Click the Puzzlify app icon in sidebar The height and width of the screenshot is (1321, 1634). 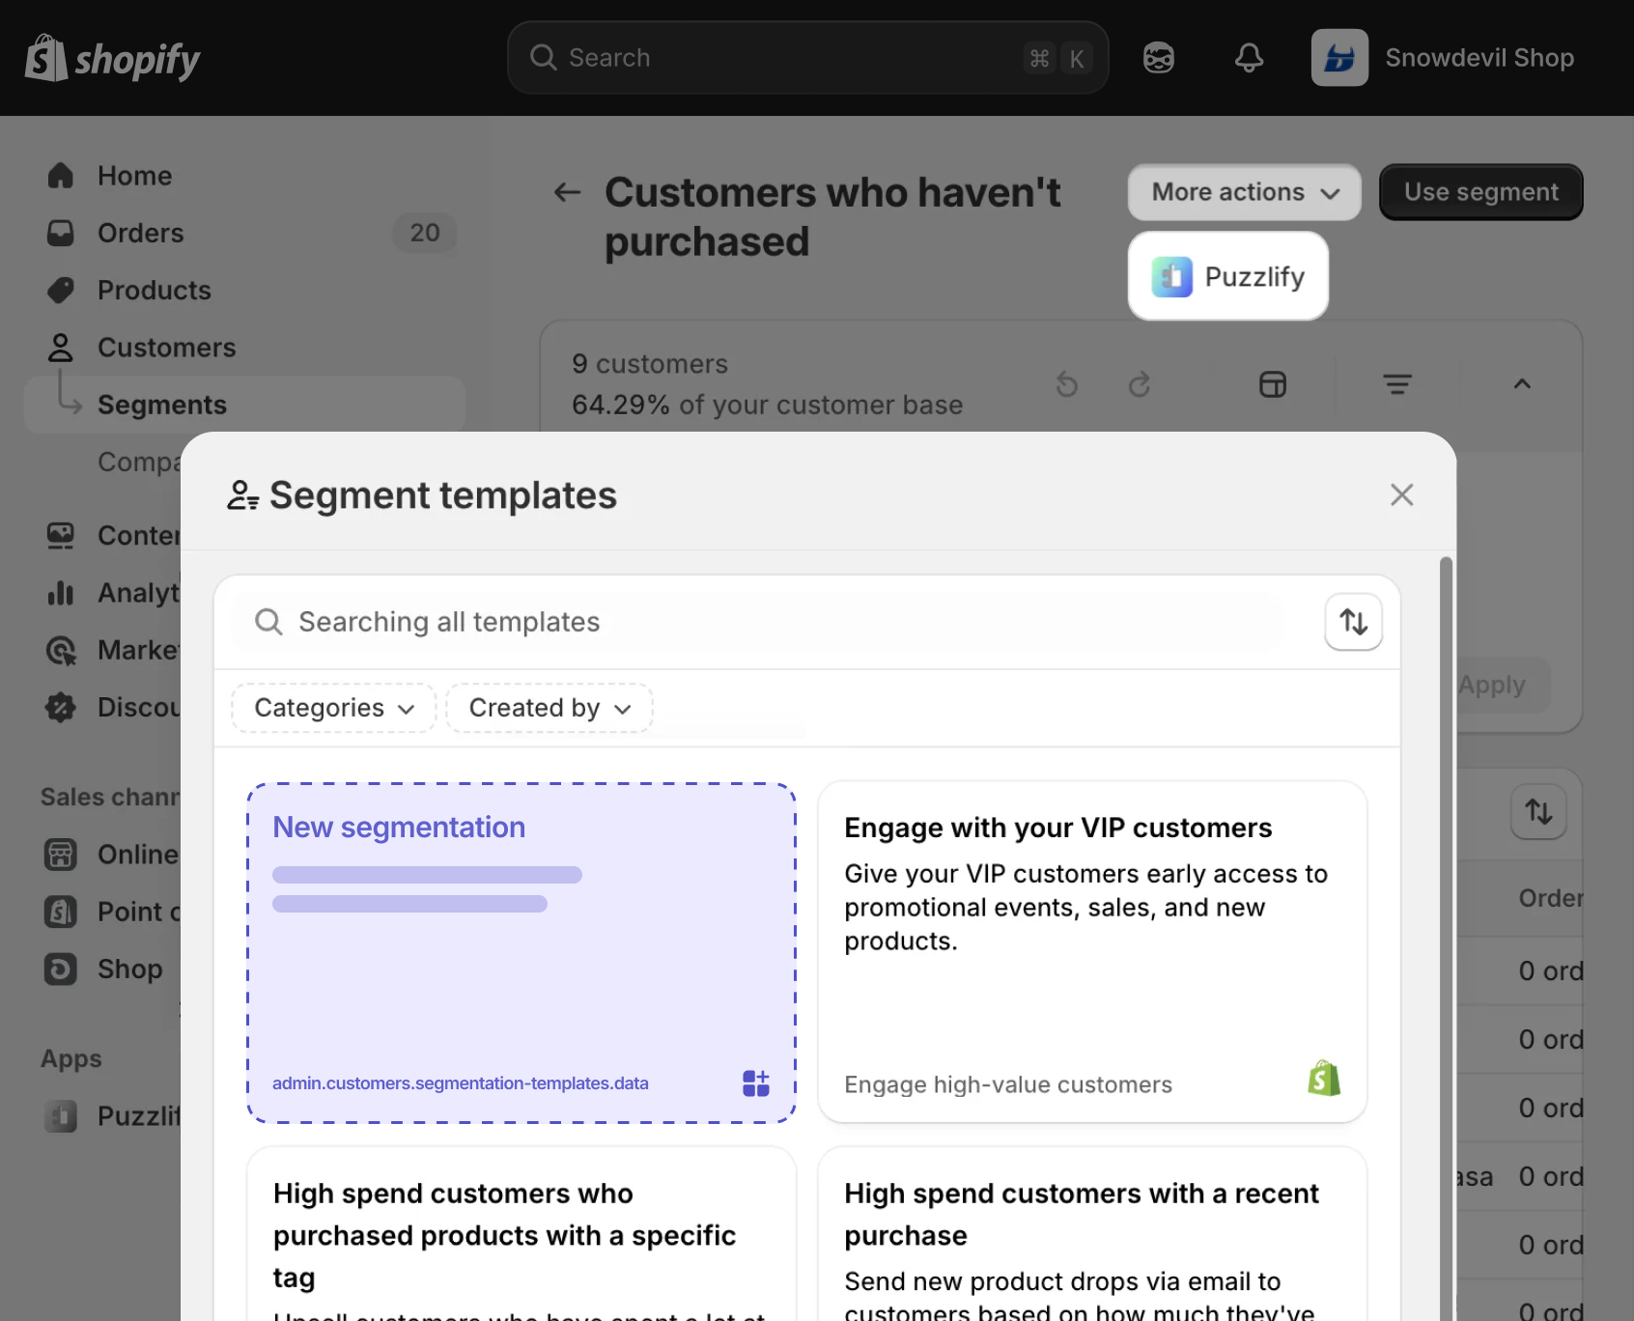[61, 1116]
